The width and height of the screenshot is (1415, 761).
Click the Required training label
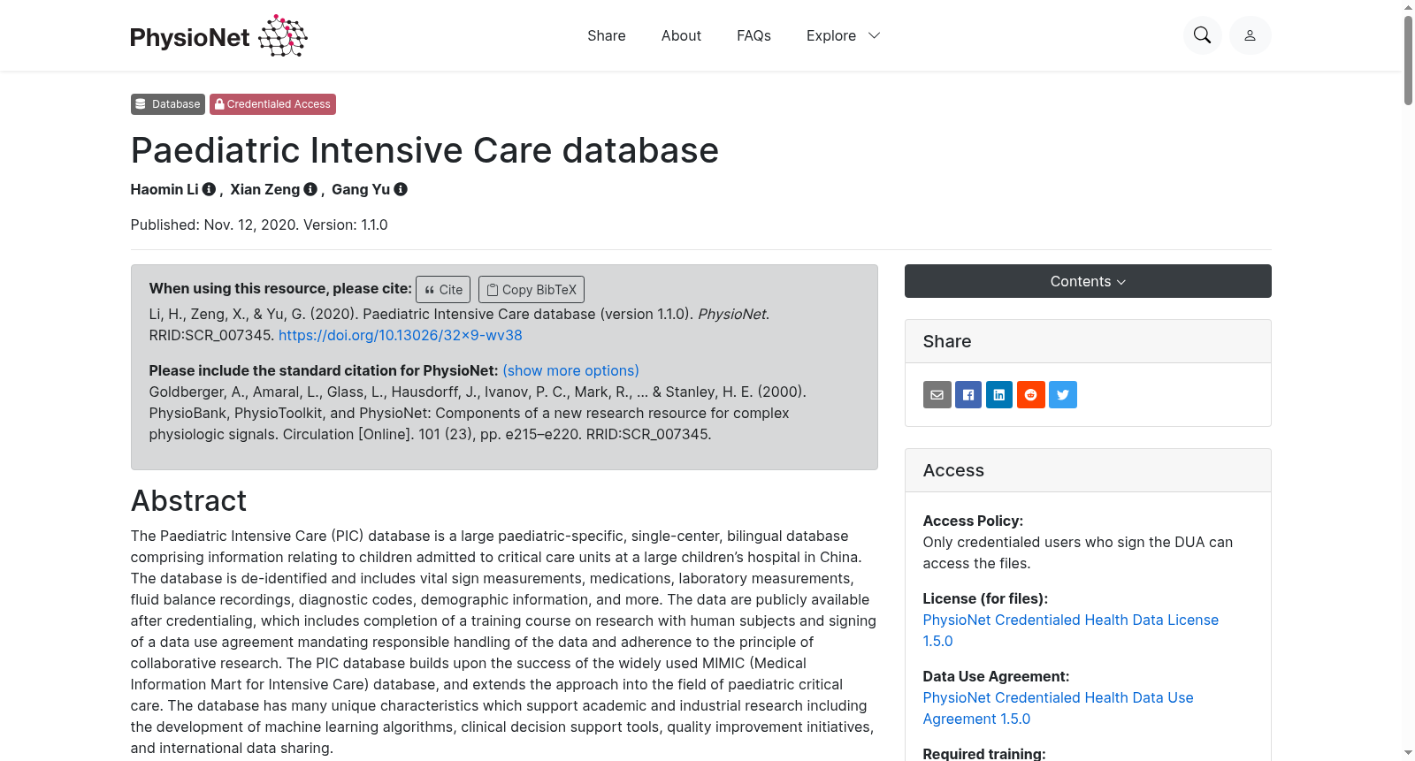click(x=984, y=754)
